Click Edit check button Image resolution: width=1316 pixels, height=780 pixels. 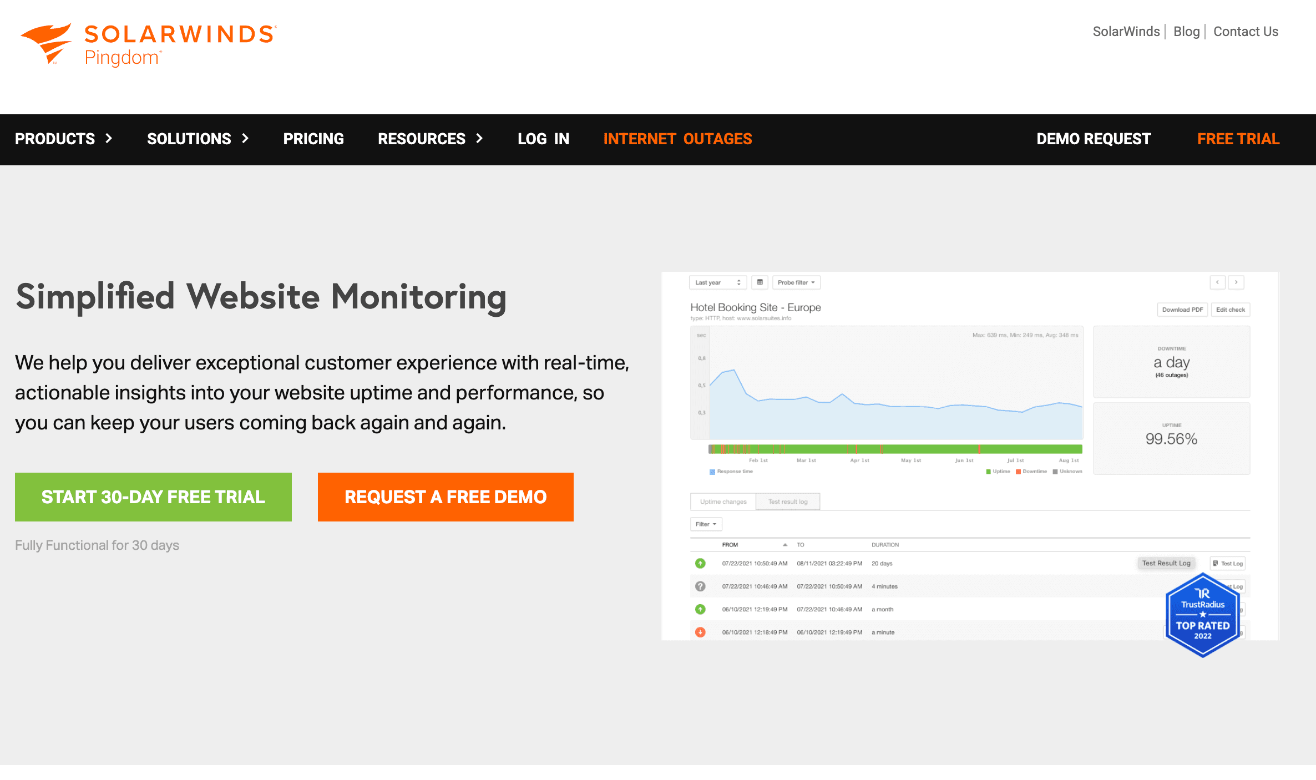[1231, 310]
